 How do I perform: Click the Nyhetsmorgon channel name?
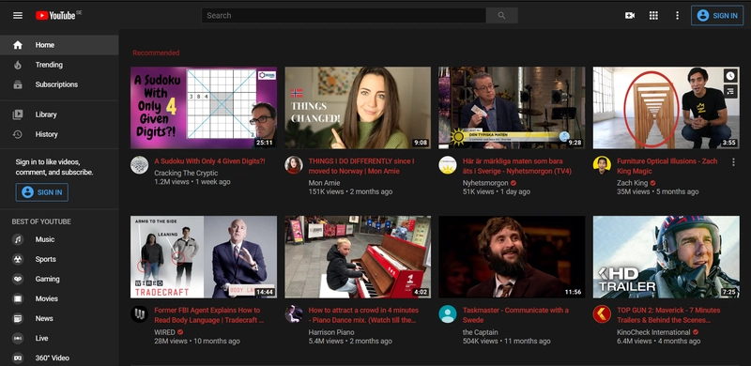pyautogui.click(x=485, y=183)
